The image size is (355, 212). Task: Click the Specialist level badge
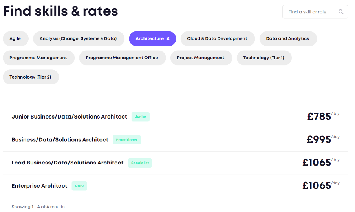pyautogui.click(x=140, y=163)
